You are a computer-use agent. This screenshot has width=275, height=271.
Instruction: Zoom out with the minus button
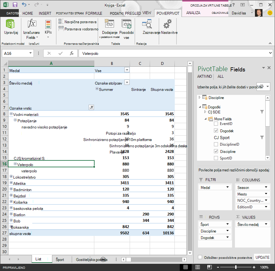pyautogui.click(x=218, y=267)
